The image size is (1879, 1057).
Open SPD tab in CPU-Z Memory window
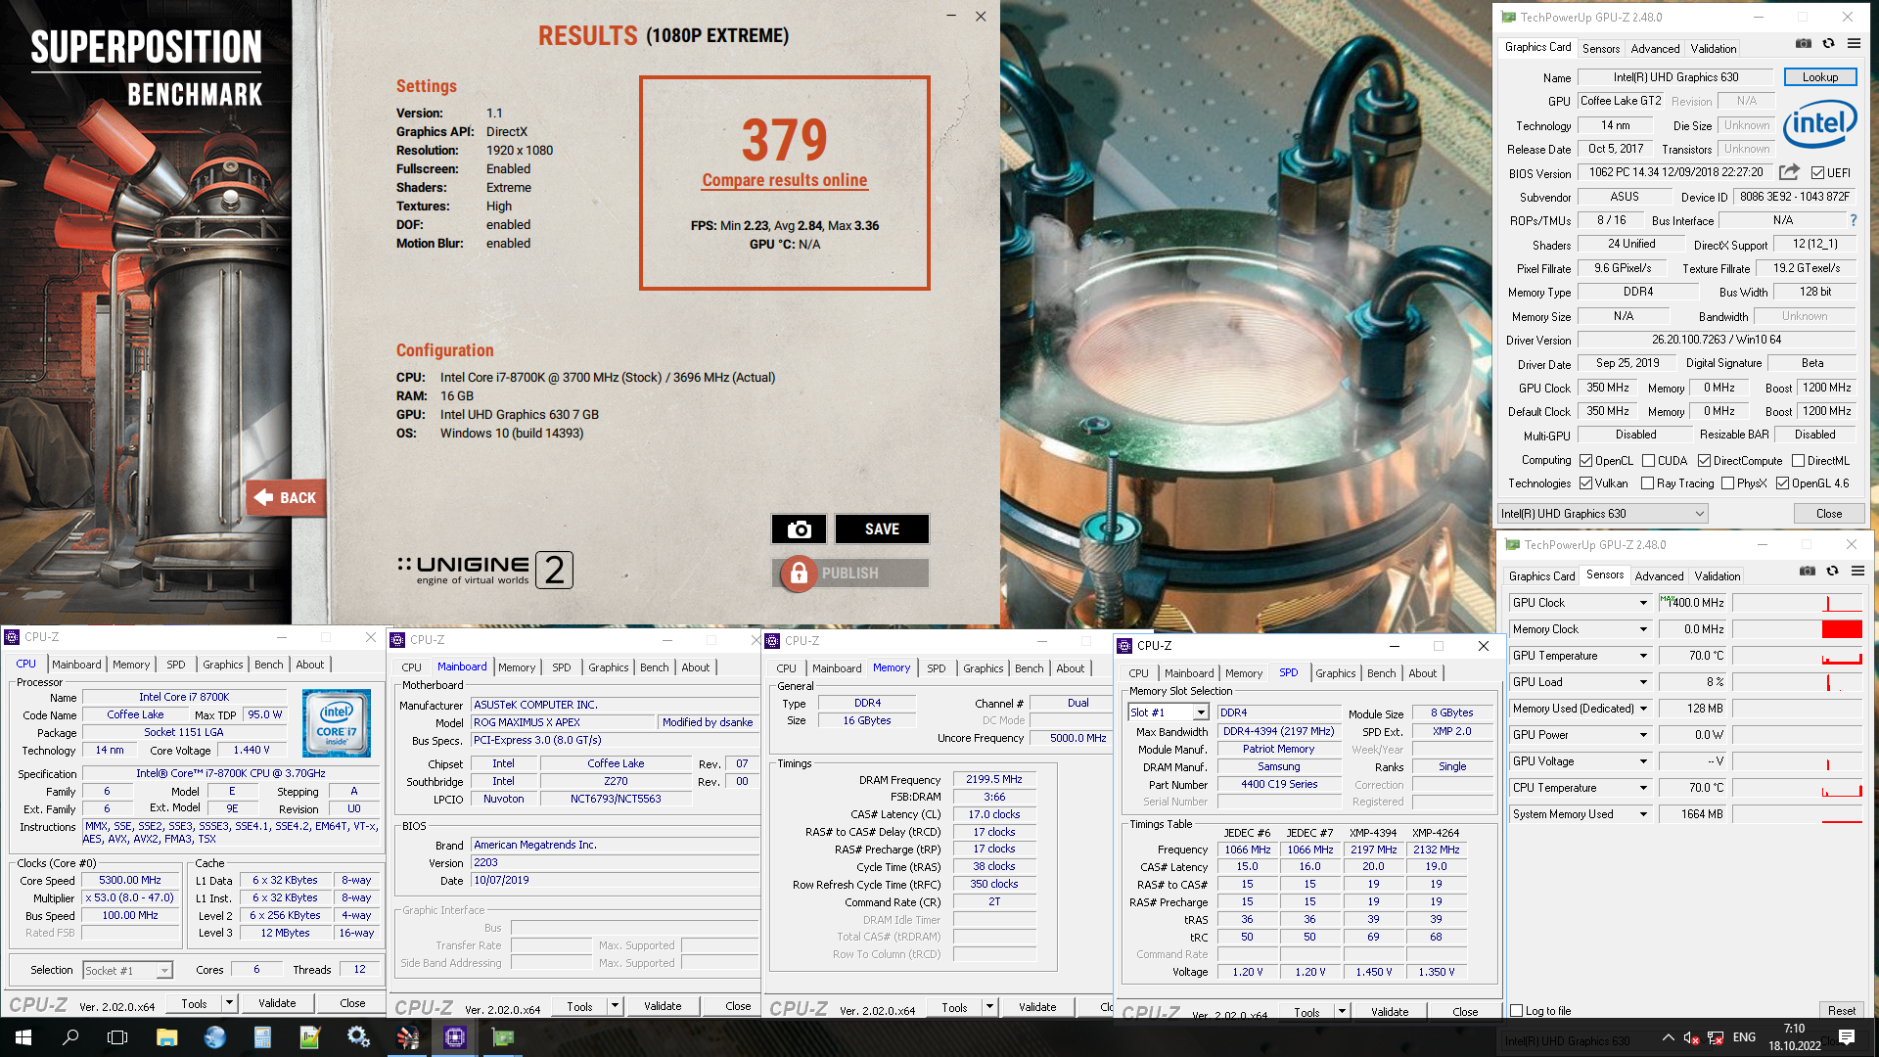pos(936,668)
